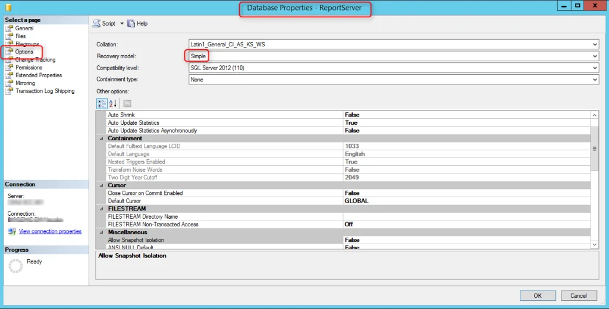Click the OK button

tap(538, 296)
